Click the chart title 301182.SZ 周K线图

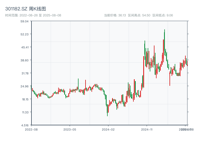[25, 9]
